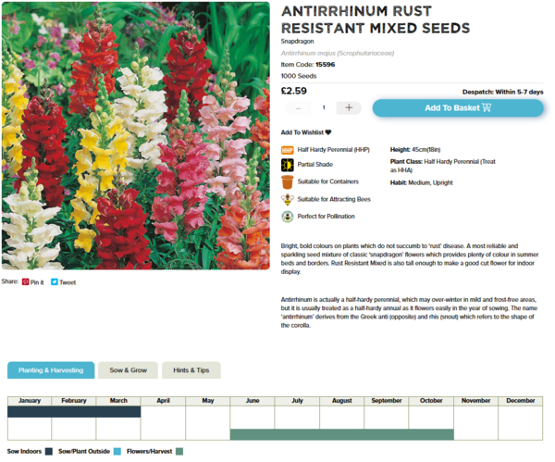Click the Flowers/Harvest legend color swatch
The image size is (555, 462).
[179, 452]
